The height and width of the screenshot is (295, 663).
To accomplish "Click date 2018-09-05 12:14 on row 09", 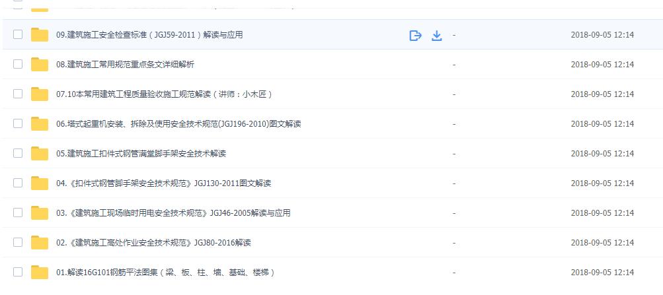I will 602,35.
